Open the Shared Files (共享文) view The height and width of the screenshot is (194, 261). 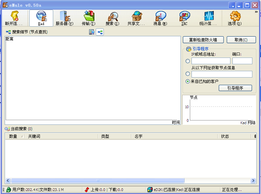136,18
